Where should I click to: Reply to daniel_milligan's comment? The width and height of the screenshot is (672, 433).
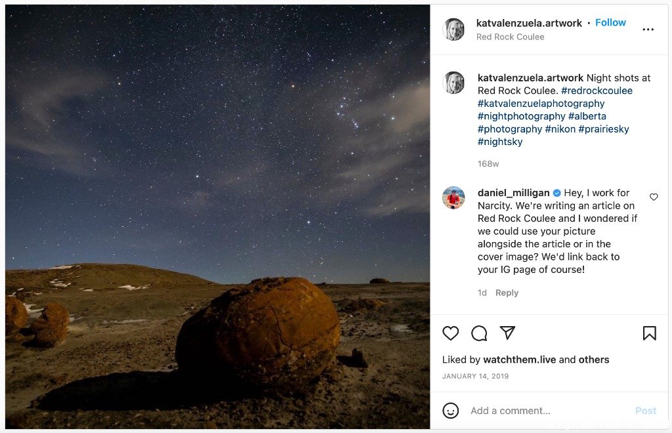(507, 293)
